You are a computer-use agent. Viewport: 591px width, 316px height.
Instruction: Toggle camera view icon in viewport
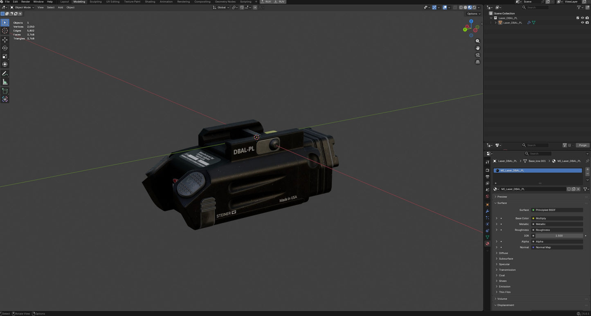tap(477, 55)
